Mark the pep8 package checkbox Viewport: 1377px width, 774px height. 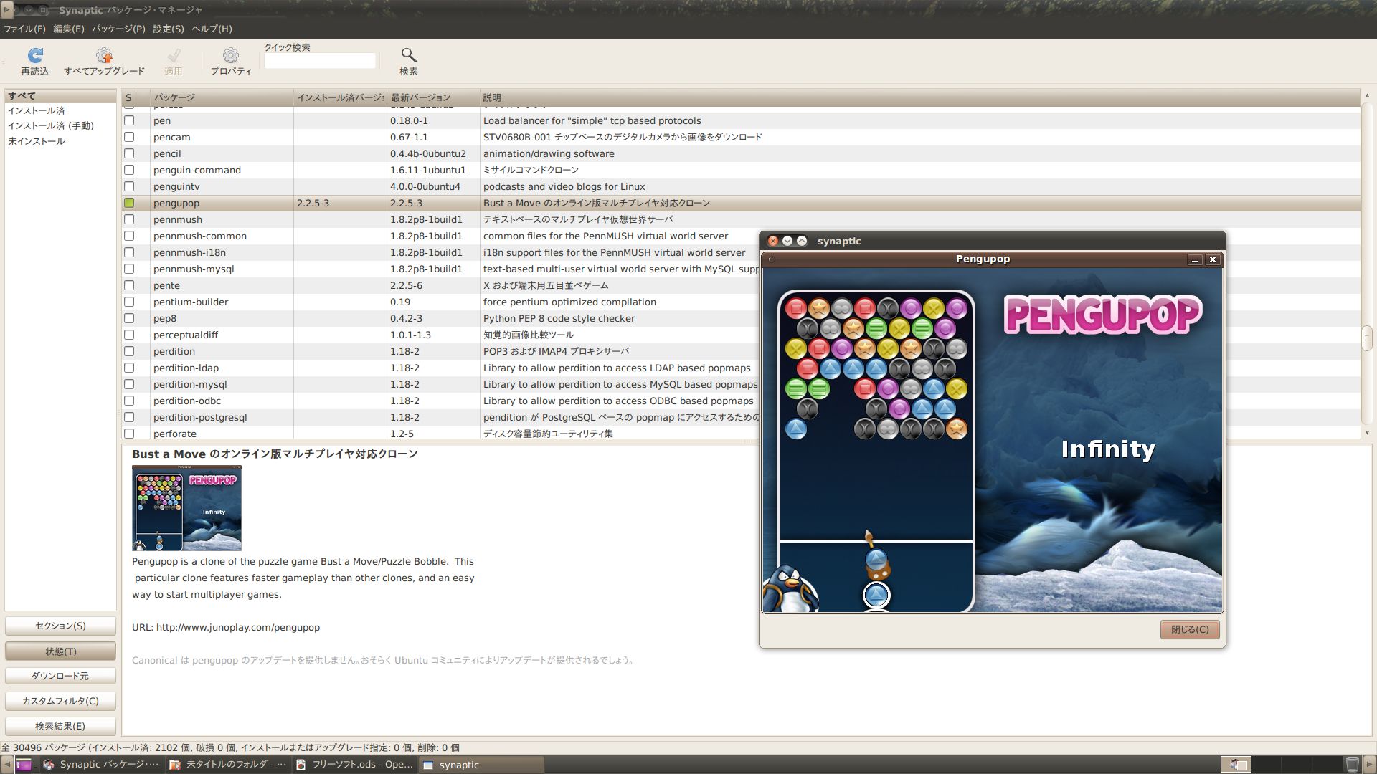coord(129,318)
